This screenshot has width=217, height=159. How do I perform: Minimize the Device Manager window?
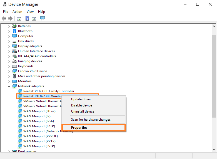pyautogui.click(x=185, y=4)
